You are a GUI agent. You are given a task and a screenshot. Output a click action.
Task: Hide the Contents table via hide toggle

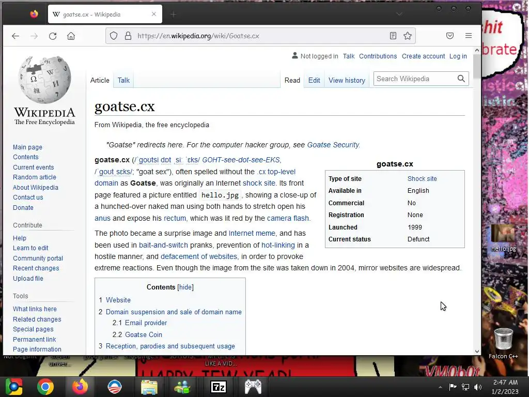click(x=185, y=287)
